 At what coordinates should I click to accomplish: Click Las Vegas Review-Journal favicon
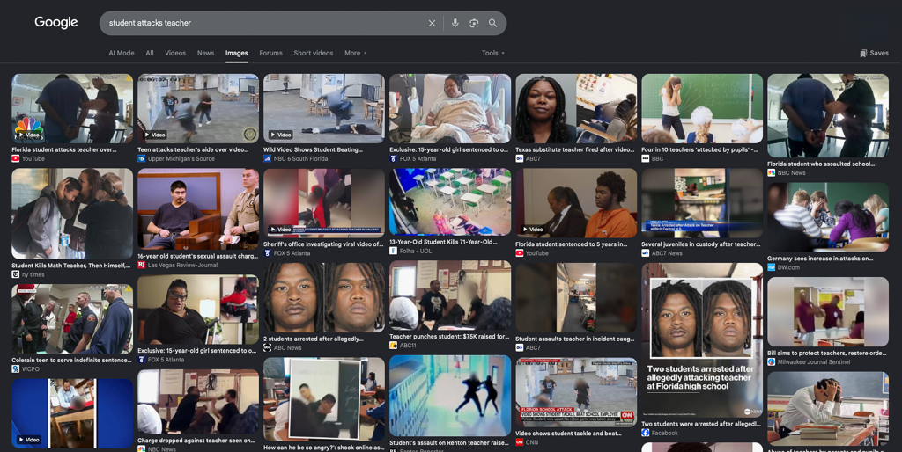tap(142, 265)
